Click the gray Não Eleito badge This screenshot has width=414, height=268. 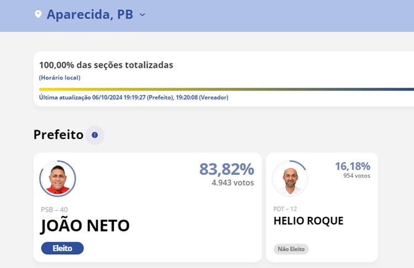(291, 249)
